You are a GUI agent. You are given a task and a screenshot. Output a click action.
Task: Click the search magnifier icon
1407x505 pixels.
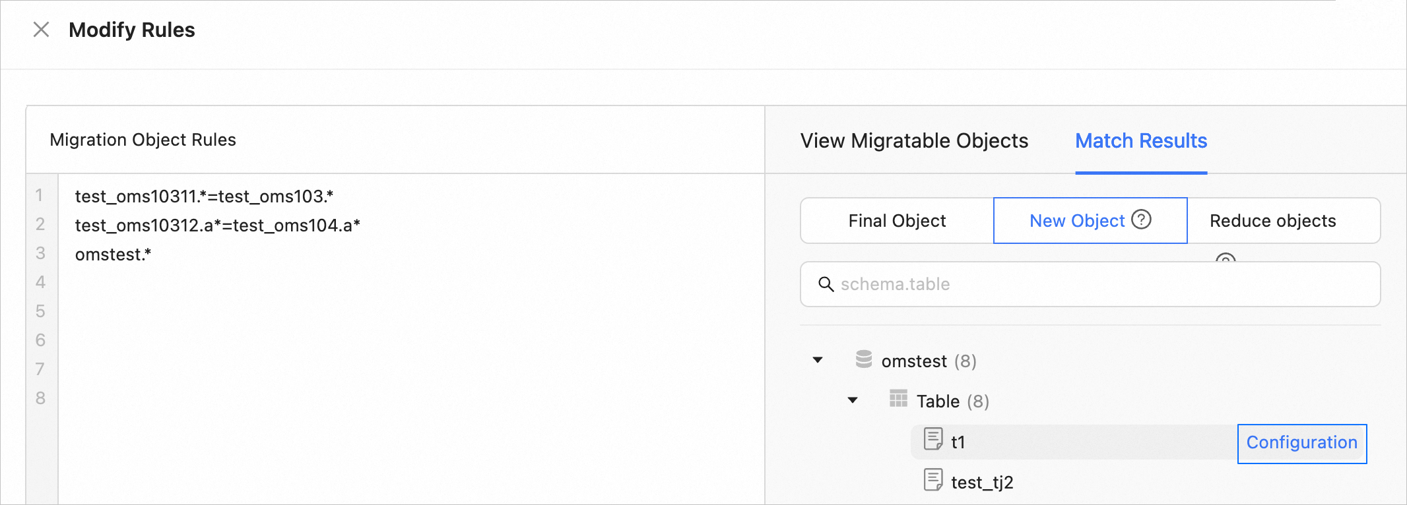point(826,284)
